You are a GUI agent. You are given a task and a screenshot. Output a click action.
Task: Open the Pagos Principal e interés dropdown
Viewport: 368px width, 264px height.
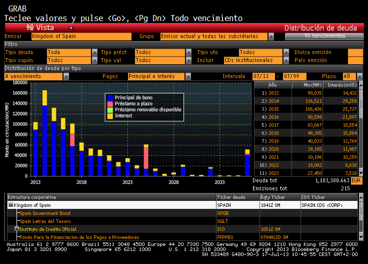click(188, 77)
